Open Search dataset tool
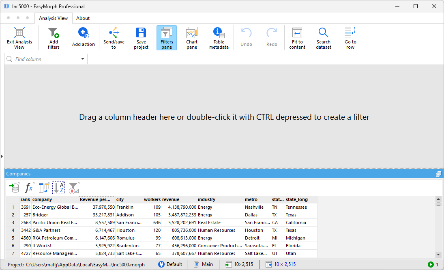 [x=324, y=38]
